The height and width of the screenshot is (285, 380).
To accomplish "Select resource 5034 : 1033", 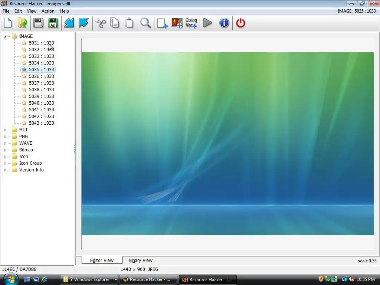I will tap(42, 63).
